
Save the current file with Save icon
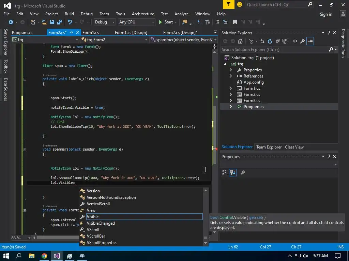pyautogui.click(x=52, y=22)
